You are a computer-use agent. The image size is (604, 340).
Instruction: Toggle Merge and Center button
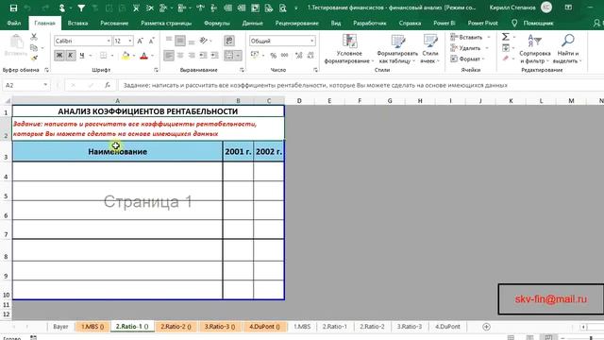(229, 56)
